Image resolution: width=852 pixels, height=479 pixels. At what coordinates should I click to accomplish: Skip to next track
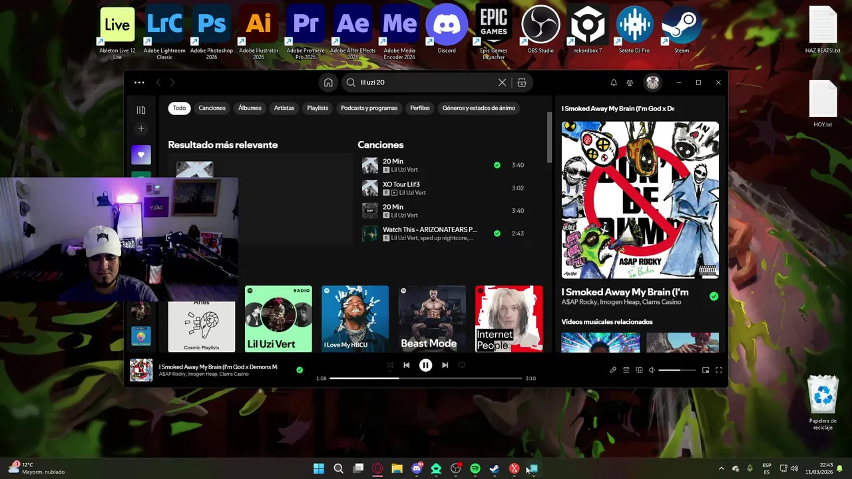(x=445, y=365)
